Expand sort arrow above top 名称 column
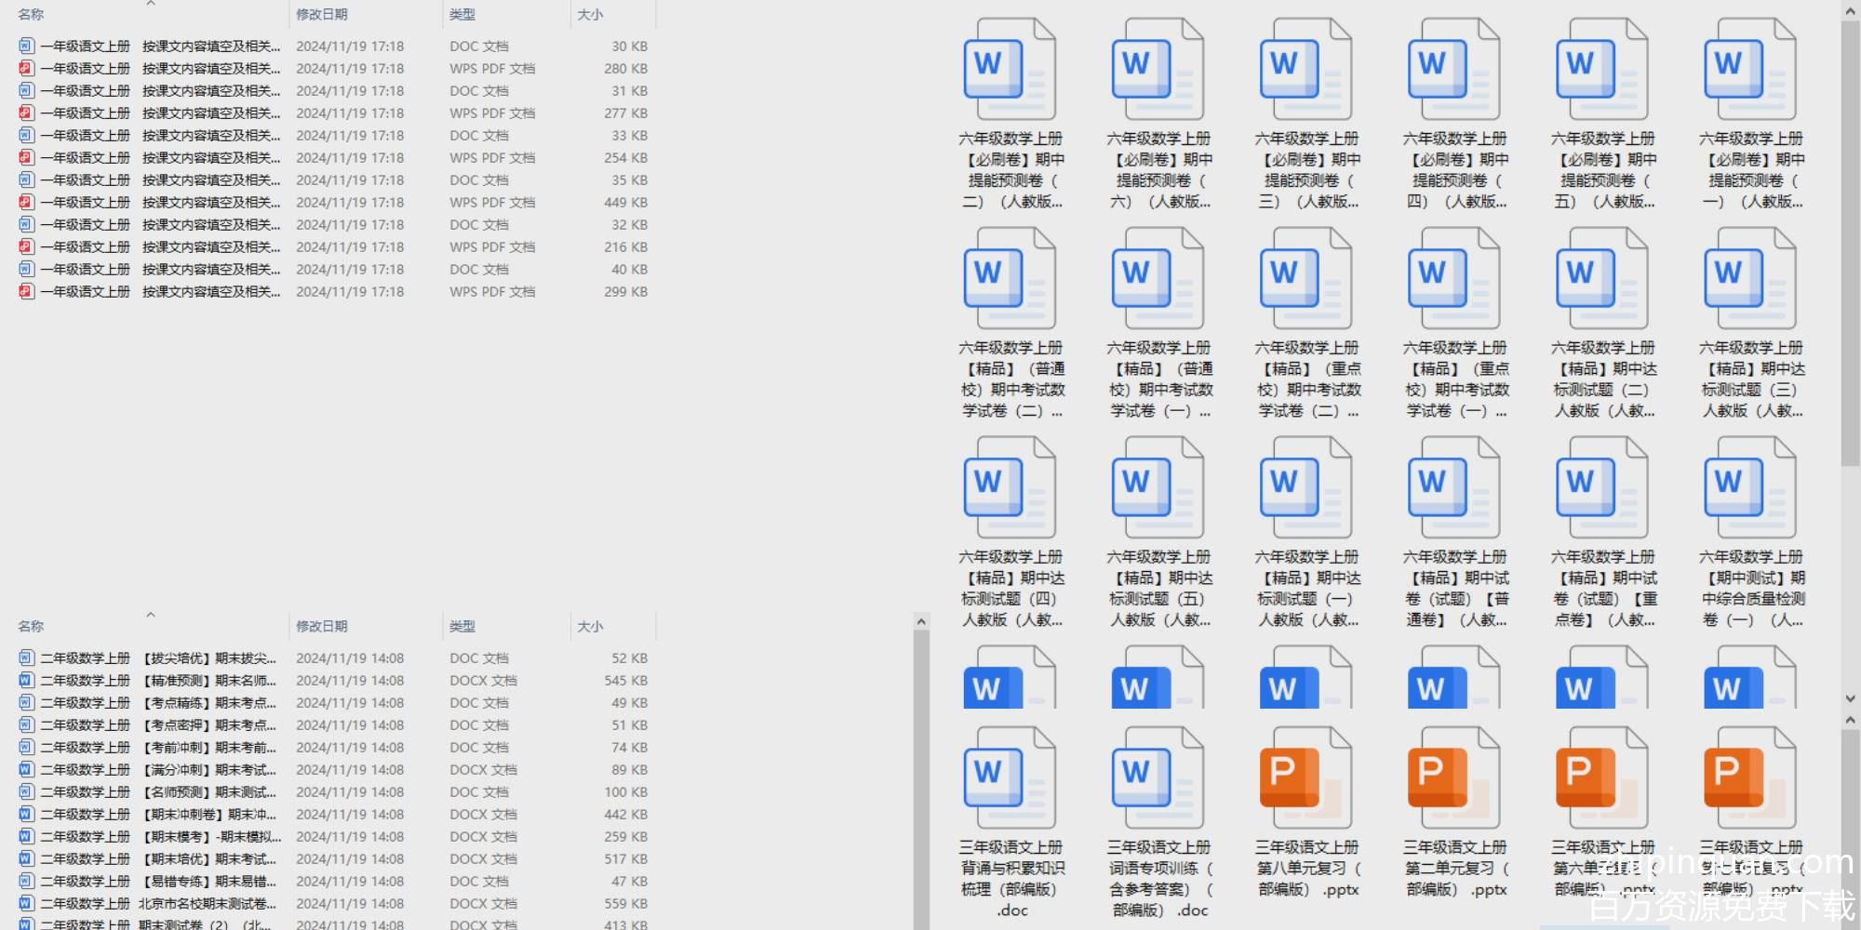 coord(151,4)
